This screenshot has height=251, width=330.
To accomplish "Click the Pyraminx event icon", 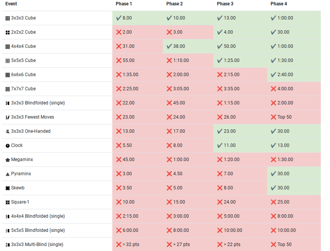I will click(8, 174).
